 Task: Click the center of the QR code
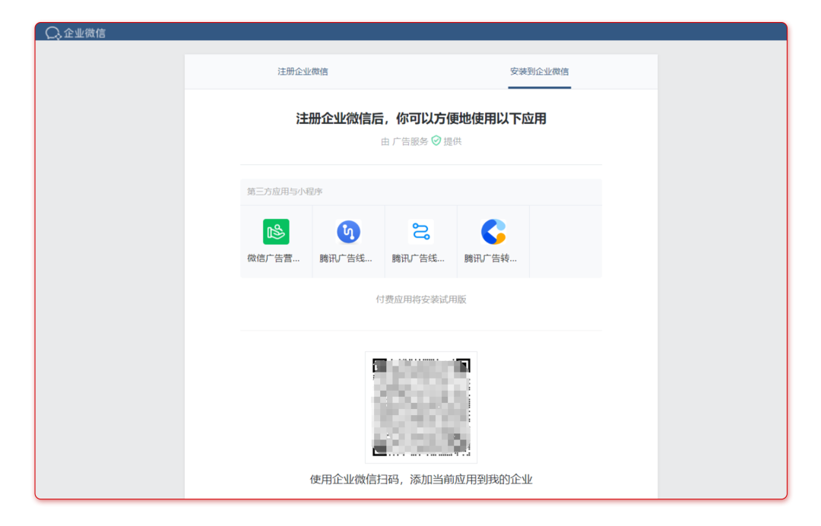[x=421, y=407]
